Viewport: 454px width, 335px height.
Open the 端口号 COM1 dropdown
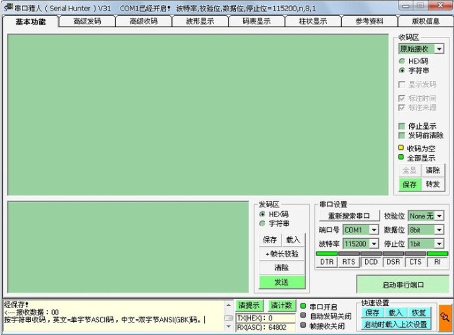(374, 230)
